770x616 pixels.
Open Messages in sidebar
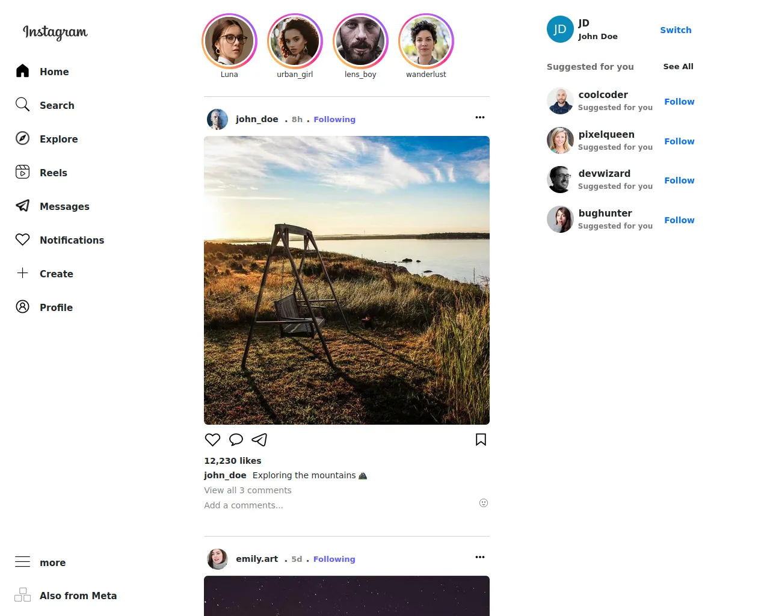tap(64, 206)
